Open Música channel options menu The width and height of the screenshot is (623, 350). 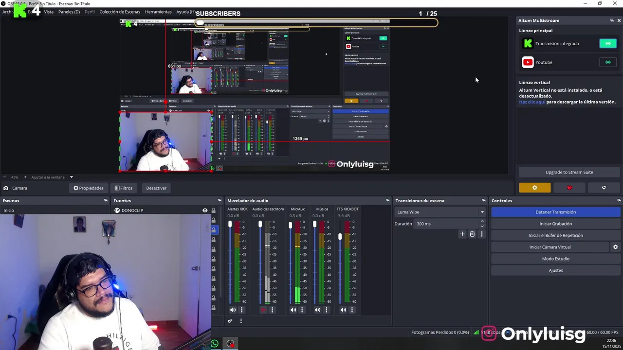[326, 310]
